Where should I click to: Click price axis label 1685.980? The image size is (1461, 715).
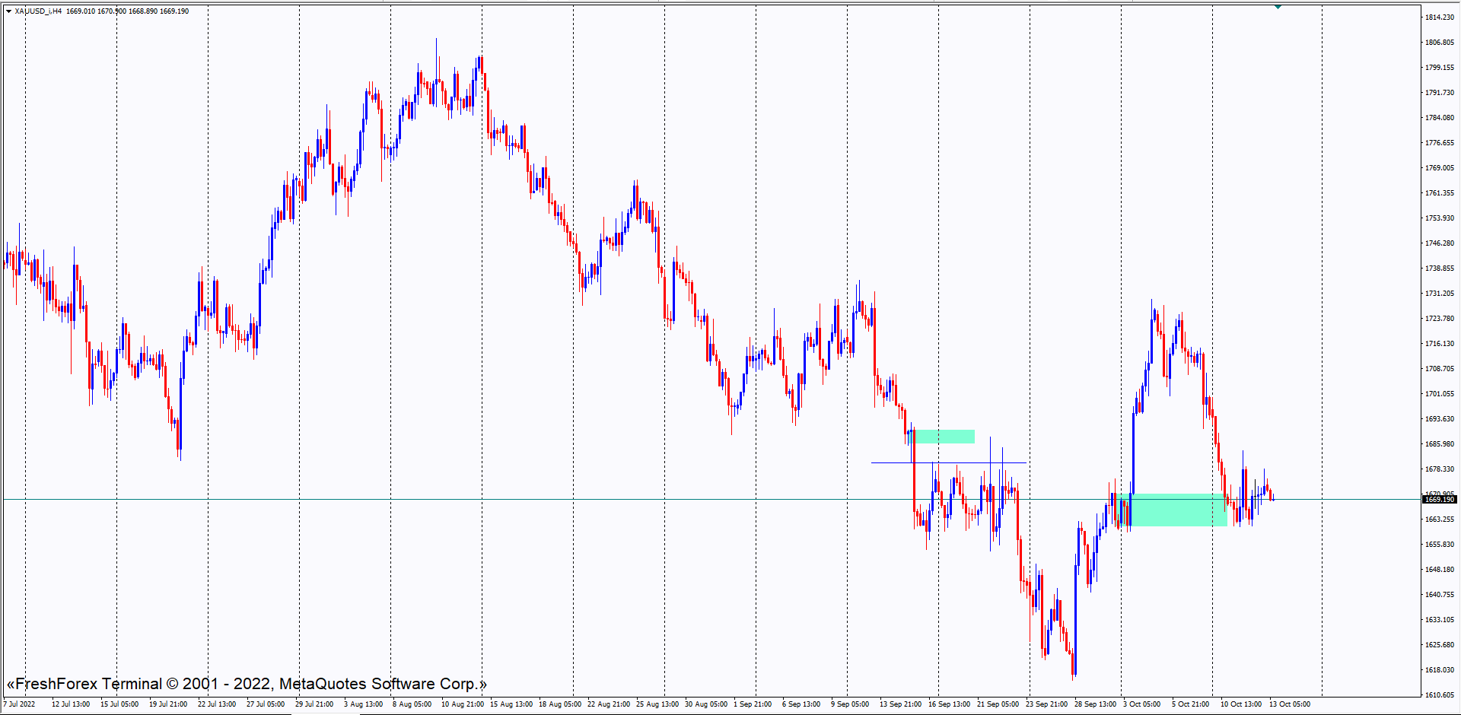pyautogui.click(x=1440, y=444)
